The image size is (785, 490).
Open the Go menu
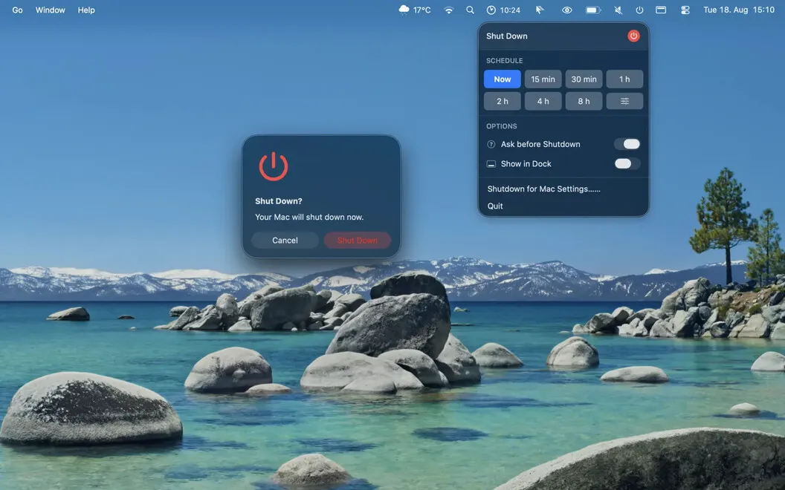click(x=18, y=10)
